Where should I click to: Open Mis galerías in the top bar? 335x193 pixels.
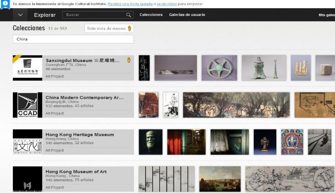pos(327,15)
